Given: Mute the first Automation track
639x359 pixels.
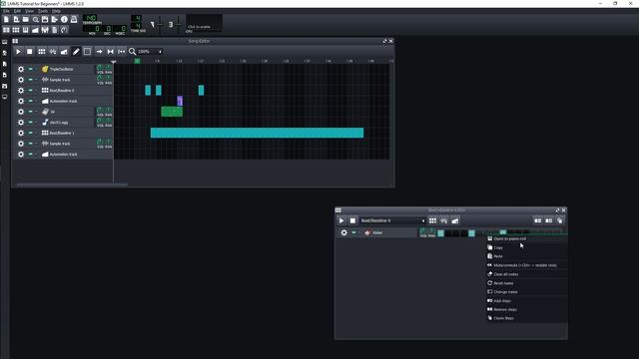Looking at the screenshot, I should coord(30,101).
